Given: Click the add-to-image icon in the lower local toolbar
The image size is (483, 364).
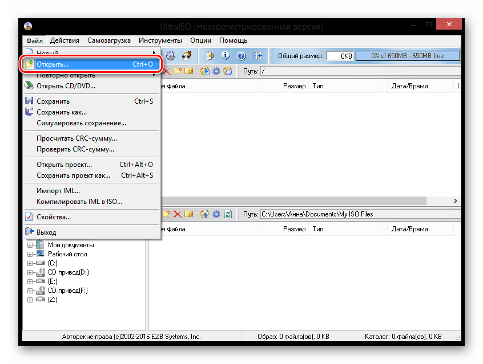Looking at the screenshot, I should [204, 214].
